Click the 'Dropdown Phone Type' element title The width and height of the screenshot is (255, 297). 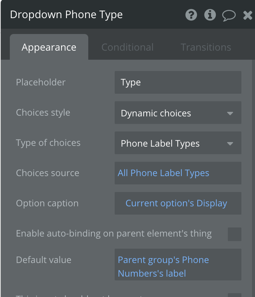click(x=66, y=15)
